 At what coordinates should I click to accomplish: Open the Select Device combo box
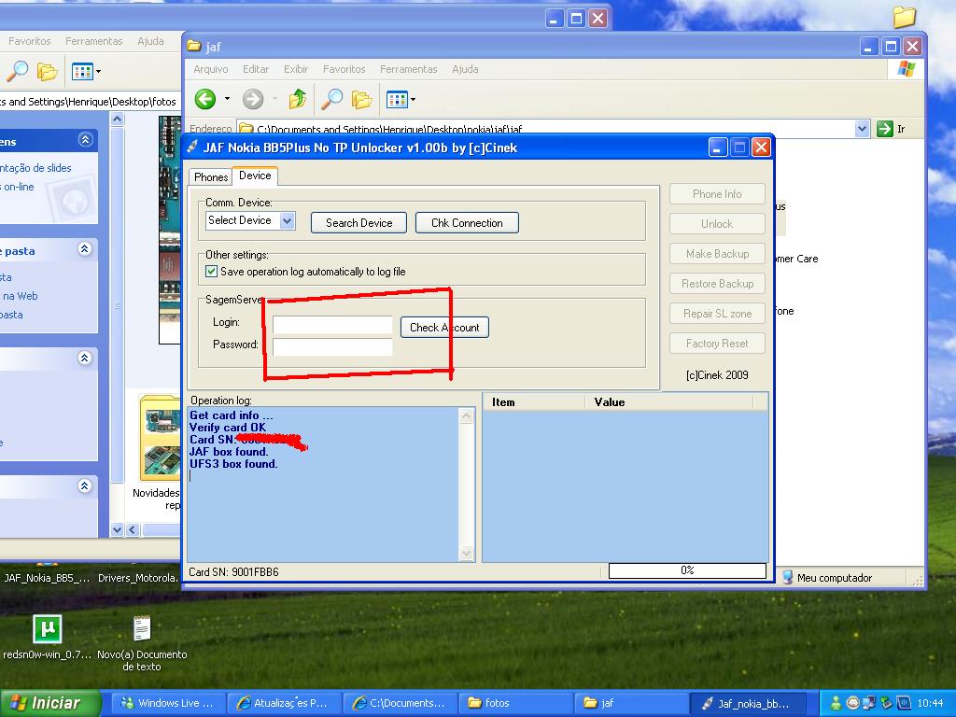coord(250,220)
